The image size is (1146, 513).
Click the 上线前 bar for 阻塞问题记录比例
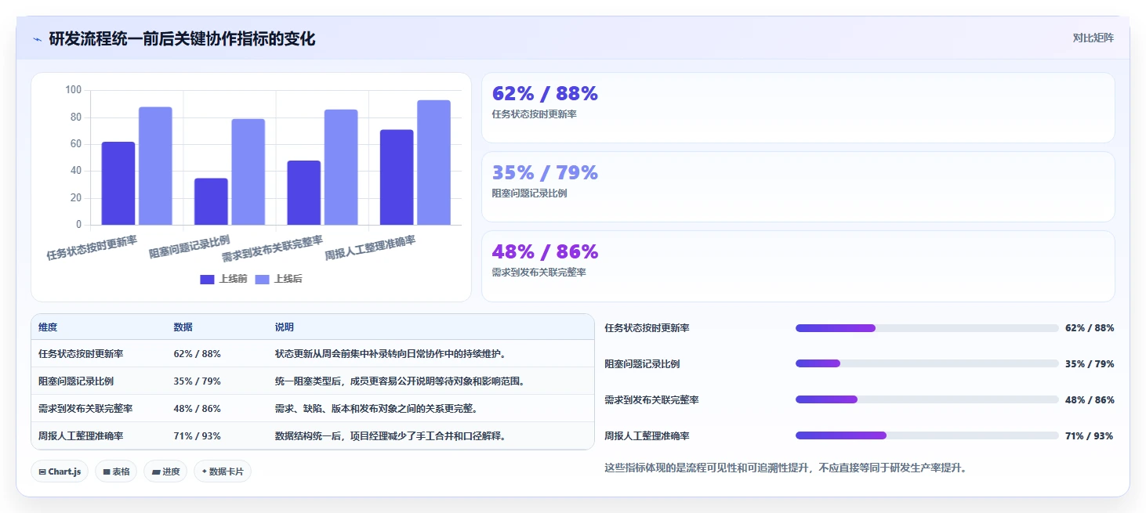click(x=211, y=201)
